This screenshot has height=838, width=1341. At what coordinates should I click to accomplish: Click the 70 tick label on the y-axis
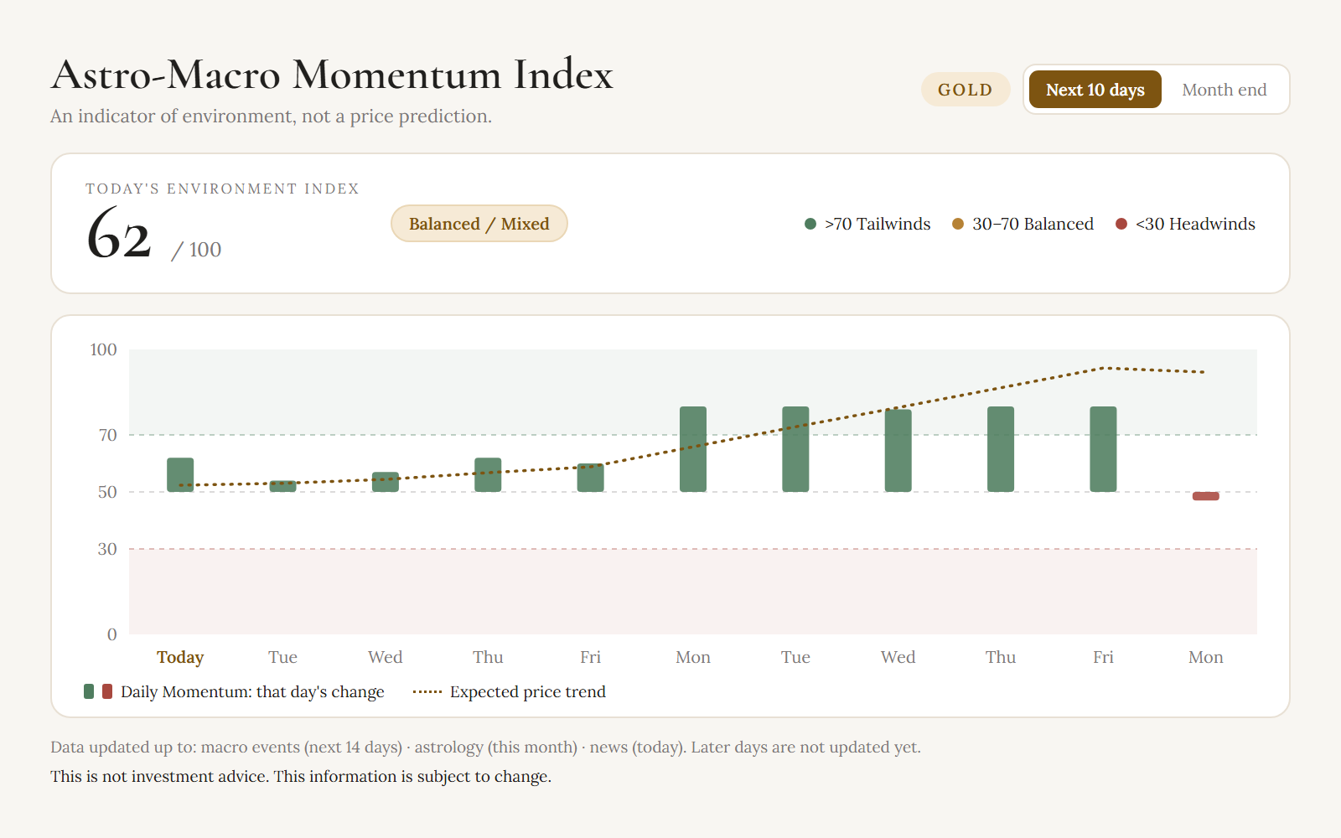click(108, 435)
